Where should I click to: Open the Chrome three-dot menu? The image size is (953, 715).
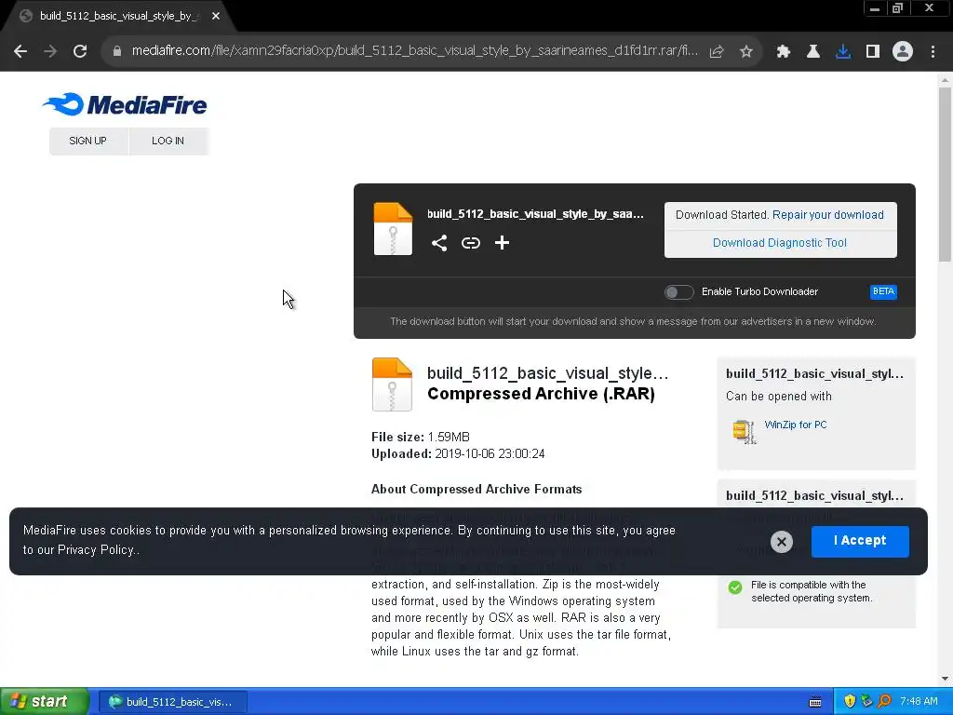point(933,52)
